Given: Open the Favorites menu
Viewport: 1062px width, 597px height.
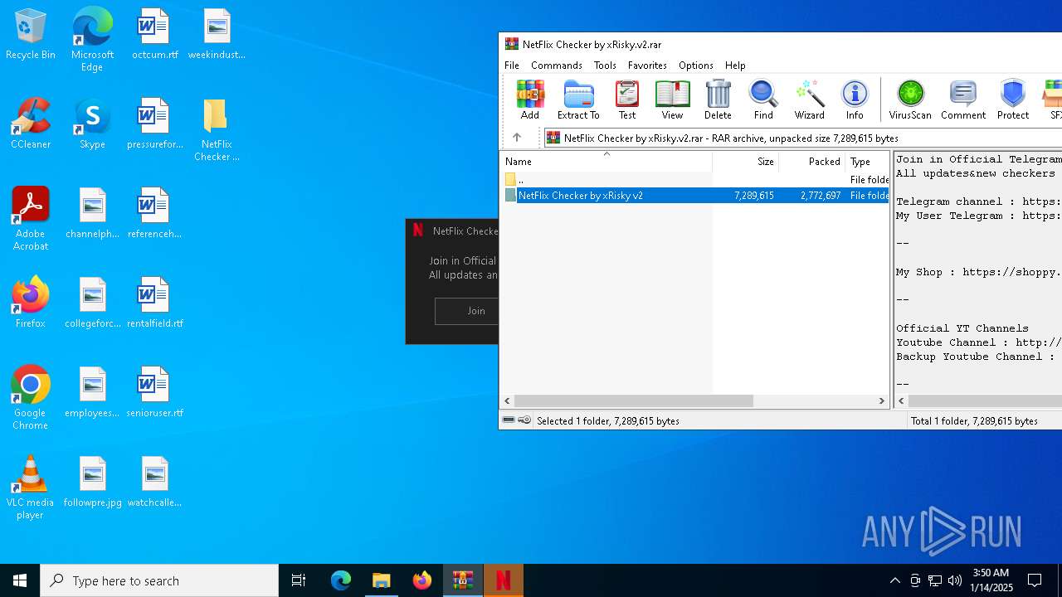Looking at the screenshot, I should tap(647, 66).
